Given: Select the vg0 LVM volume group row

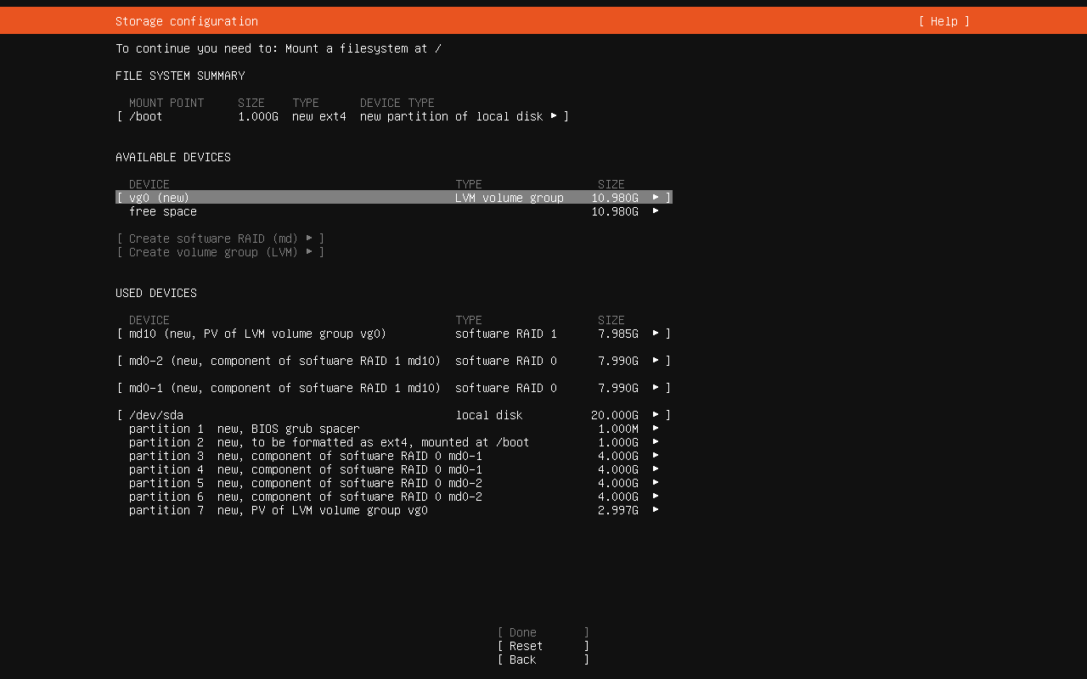Looking at the screenshot, I should pos(393,198).
